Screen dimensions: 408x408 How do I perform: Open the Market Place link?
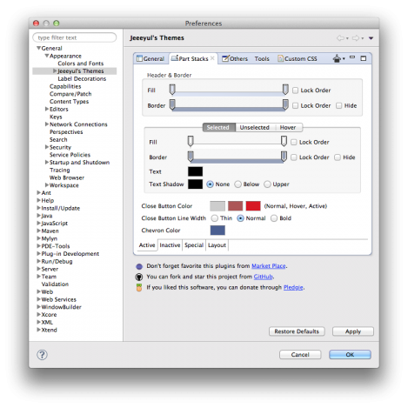(x=269, y=266)
